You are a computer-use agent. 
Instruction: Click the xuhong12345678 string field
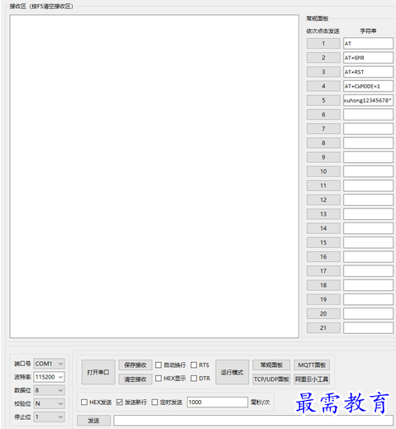pos(368,100)
